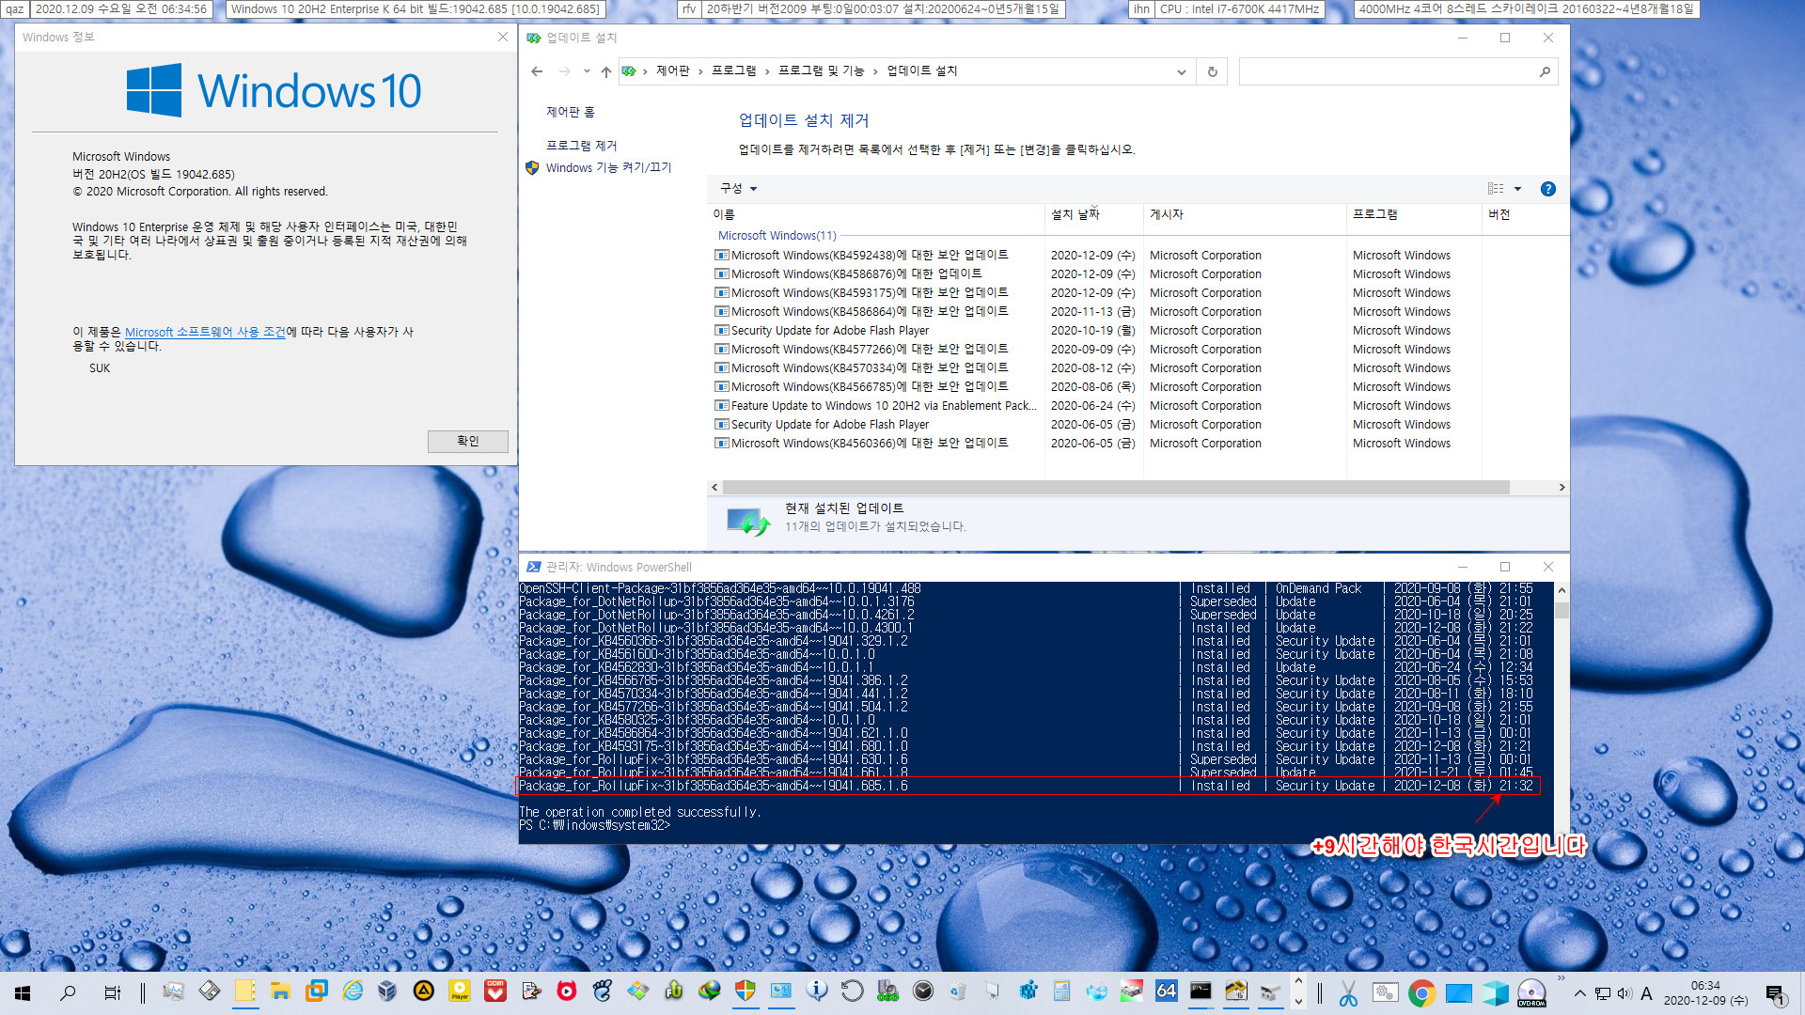Open network tray icon
The width and height of the screenshot is (1805, 1015).
1603,993
